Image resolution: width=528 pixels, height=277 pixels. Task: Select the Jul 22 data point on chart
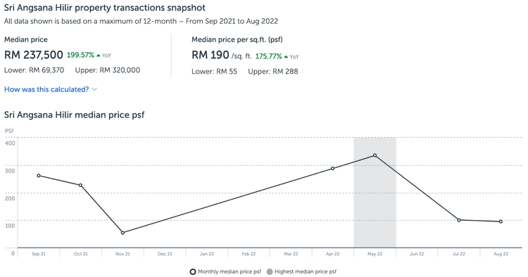(x=458, y=220)
